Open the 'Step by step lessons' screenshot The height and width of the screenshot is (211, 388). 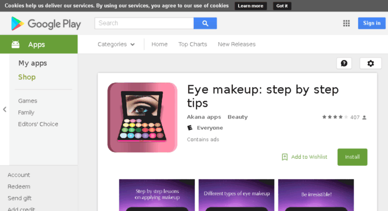[157, 195]
